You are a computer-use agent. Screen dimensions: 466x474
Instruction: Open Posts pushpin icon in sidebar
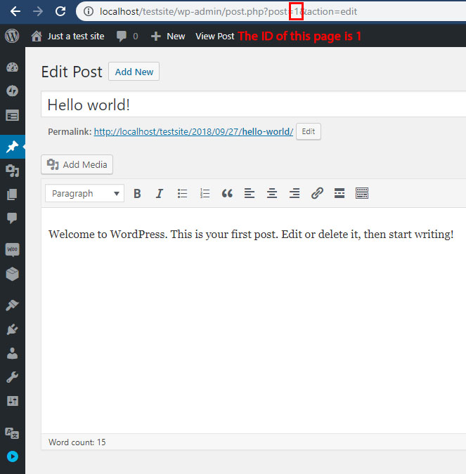tap(13, 147)
